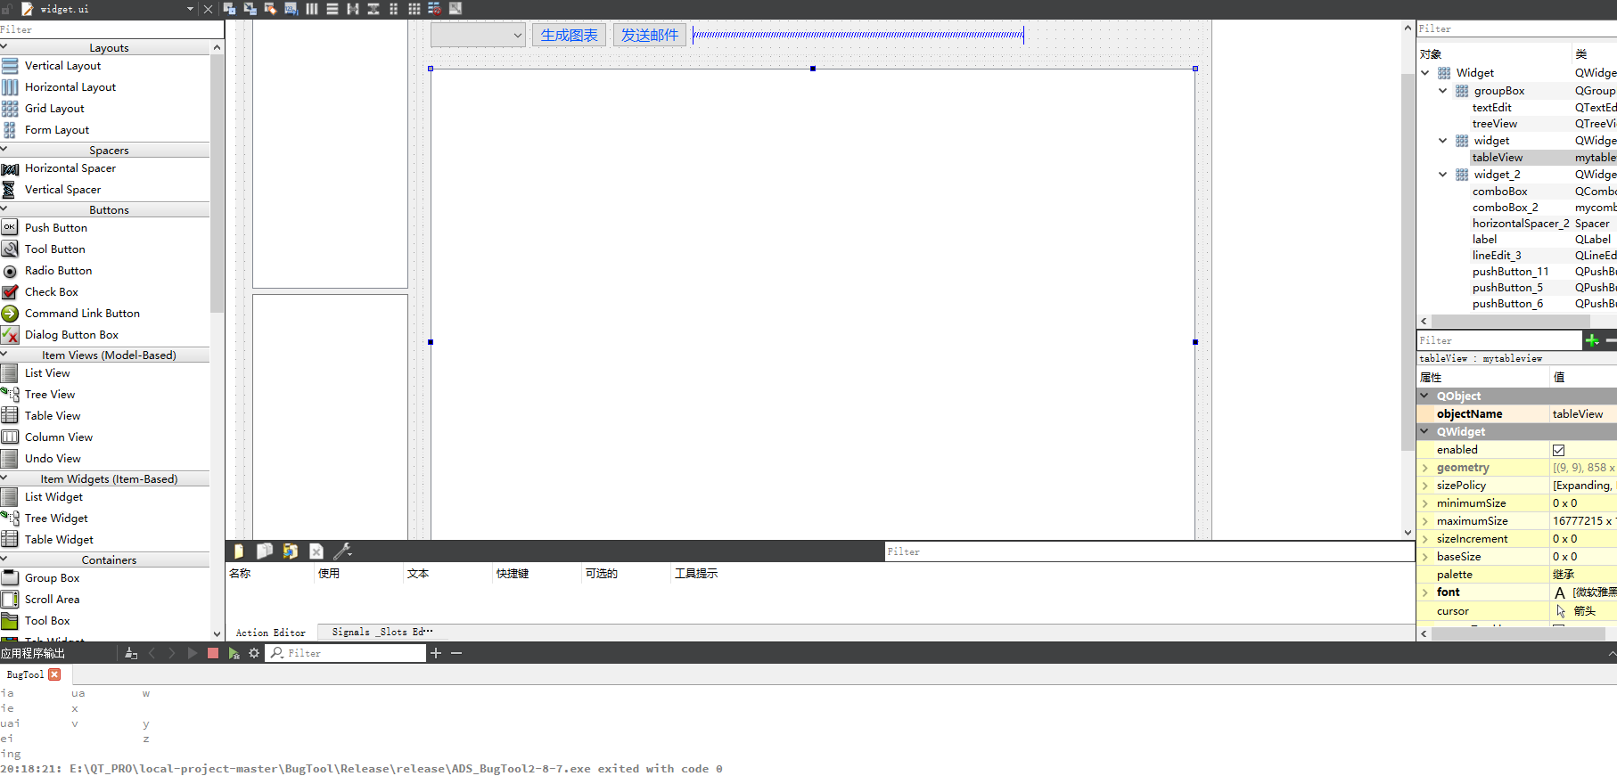The image size is (1617, 776).
Task: Click Paste action icon in Action Editor
Action: (291, 551)
